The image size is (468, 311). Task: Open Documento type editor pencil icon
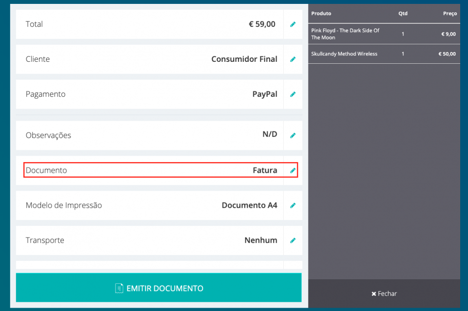coord(292,170)
